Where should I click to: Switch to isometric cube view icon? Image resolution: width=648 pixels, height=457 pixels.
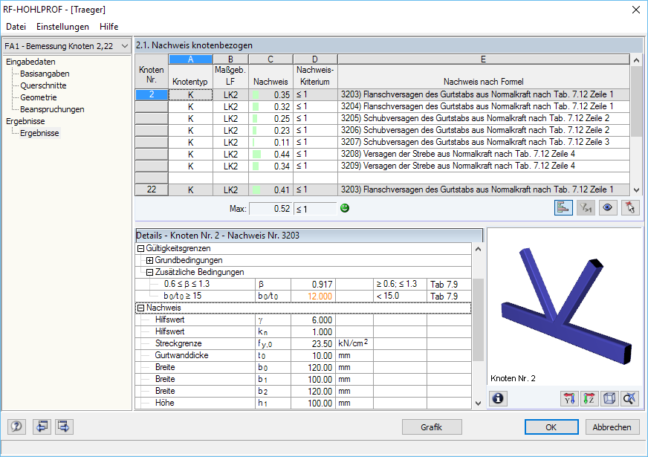point(609,398)
